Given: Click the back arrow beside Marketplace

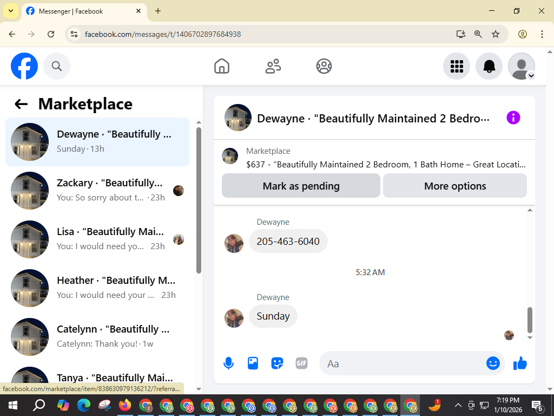Looking at the screenshot, I should [x=21, y=104].
